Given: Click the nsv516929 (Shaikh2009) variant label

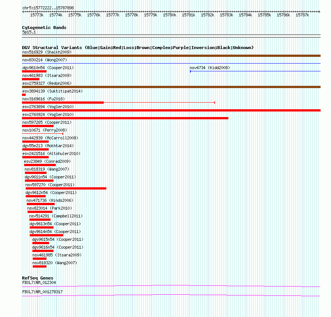Looking at the screenshot, I should point(47,52).
